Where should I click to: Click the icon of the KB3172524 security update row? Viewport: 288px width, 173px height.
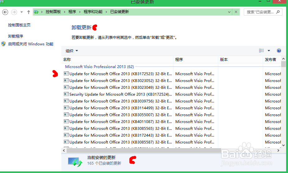click(x=66, y=94)
